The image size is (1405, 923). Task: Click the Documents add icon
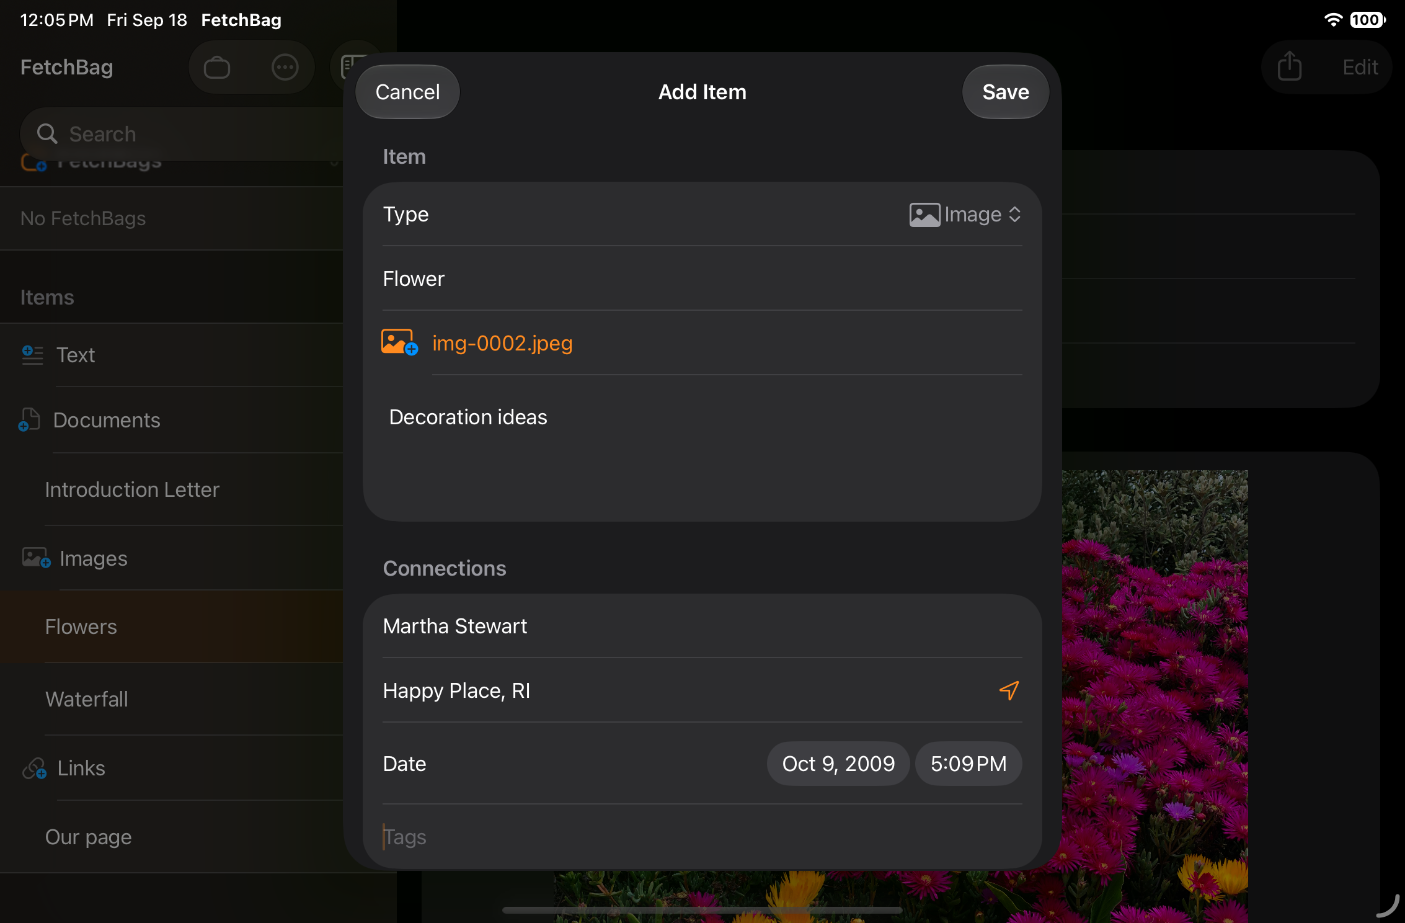click(29, 420)
